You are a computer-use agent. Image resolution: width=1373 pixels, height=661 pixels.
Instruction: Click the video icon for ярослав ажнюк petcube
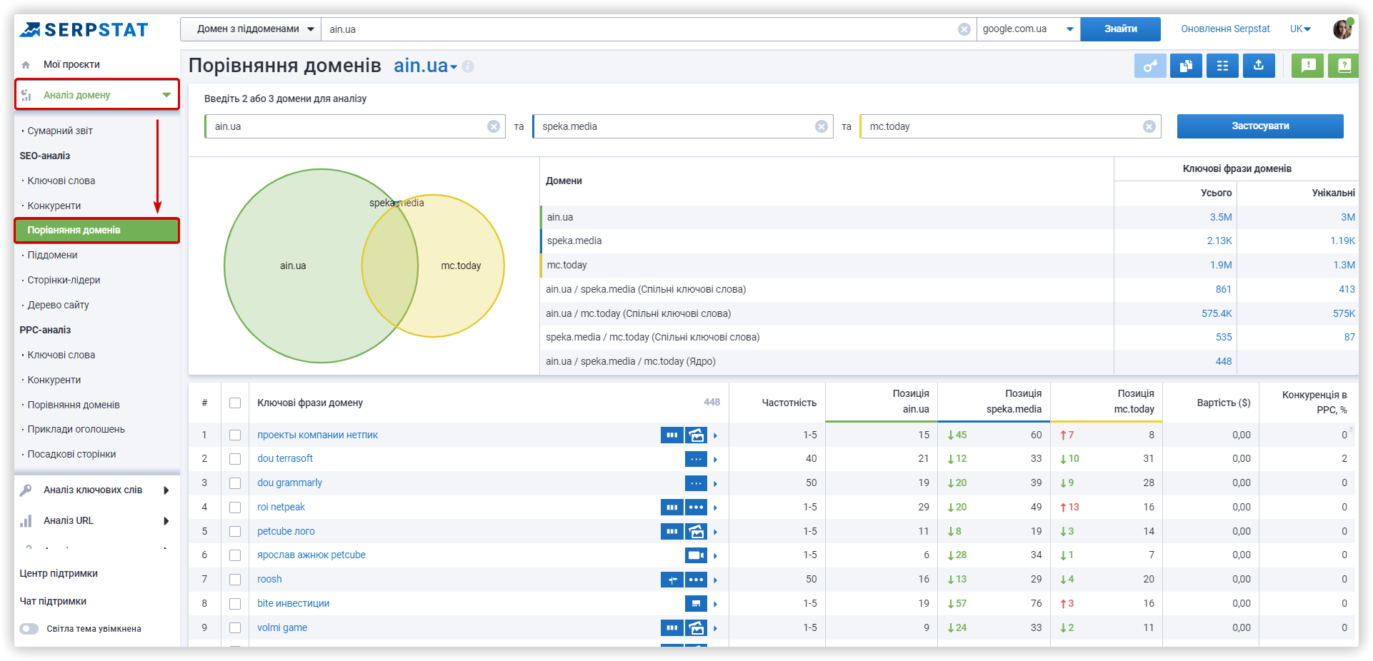[697, 555]
